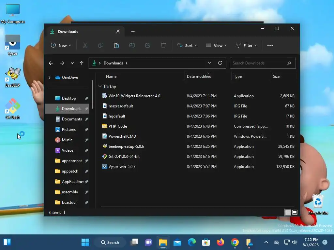Open recent locations dropdown arrow

tap(72, 63)
